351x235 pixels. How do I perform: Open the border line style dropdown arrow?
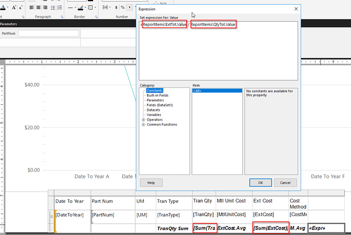coord(75,8)
